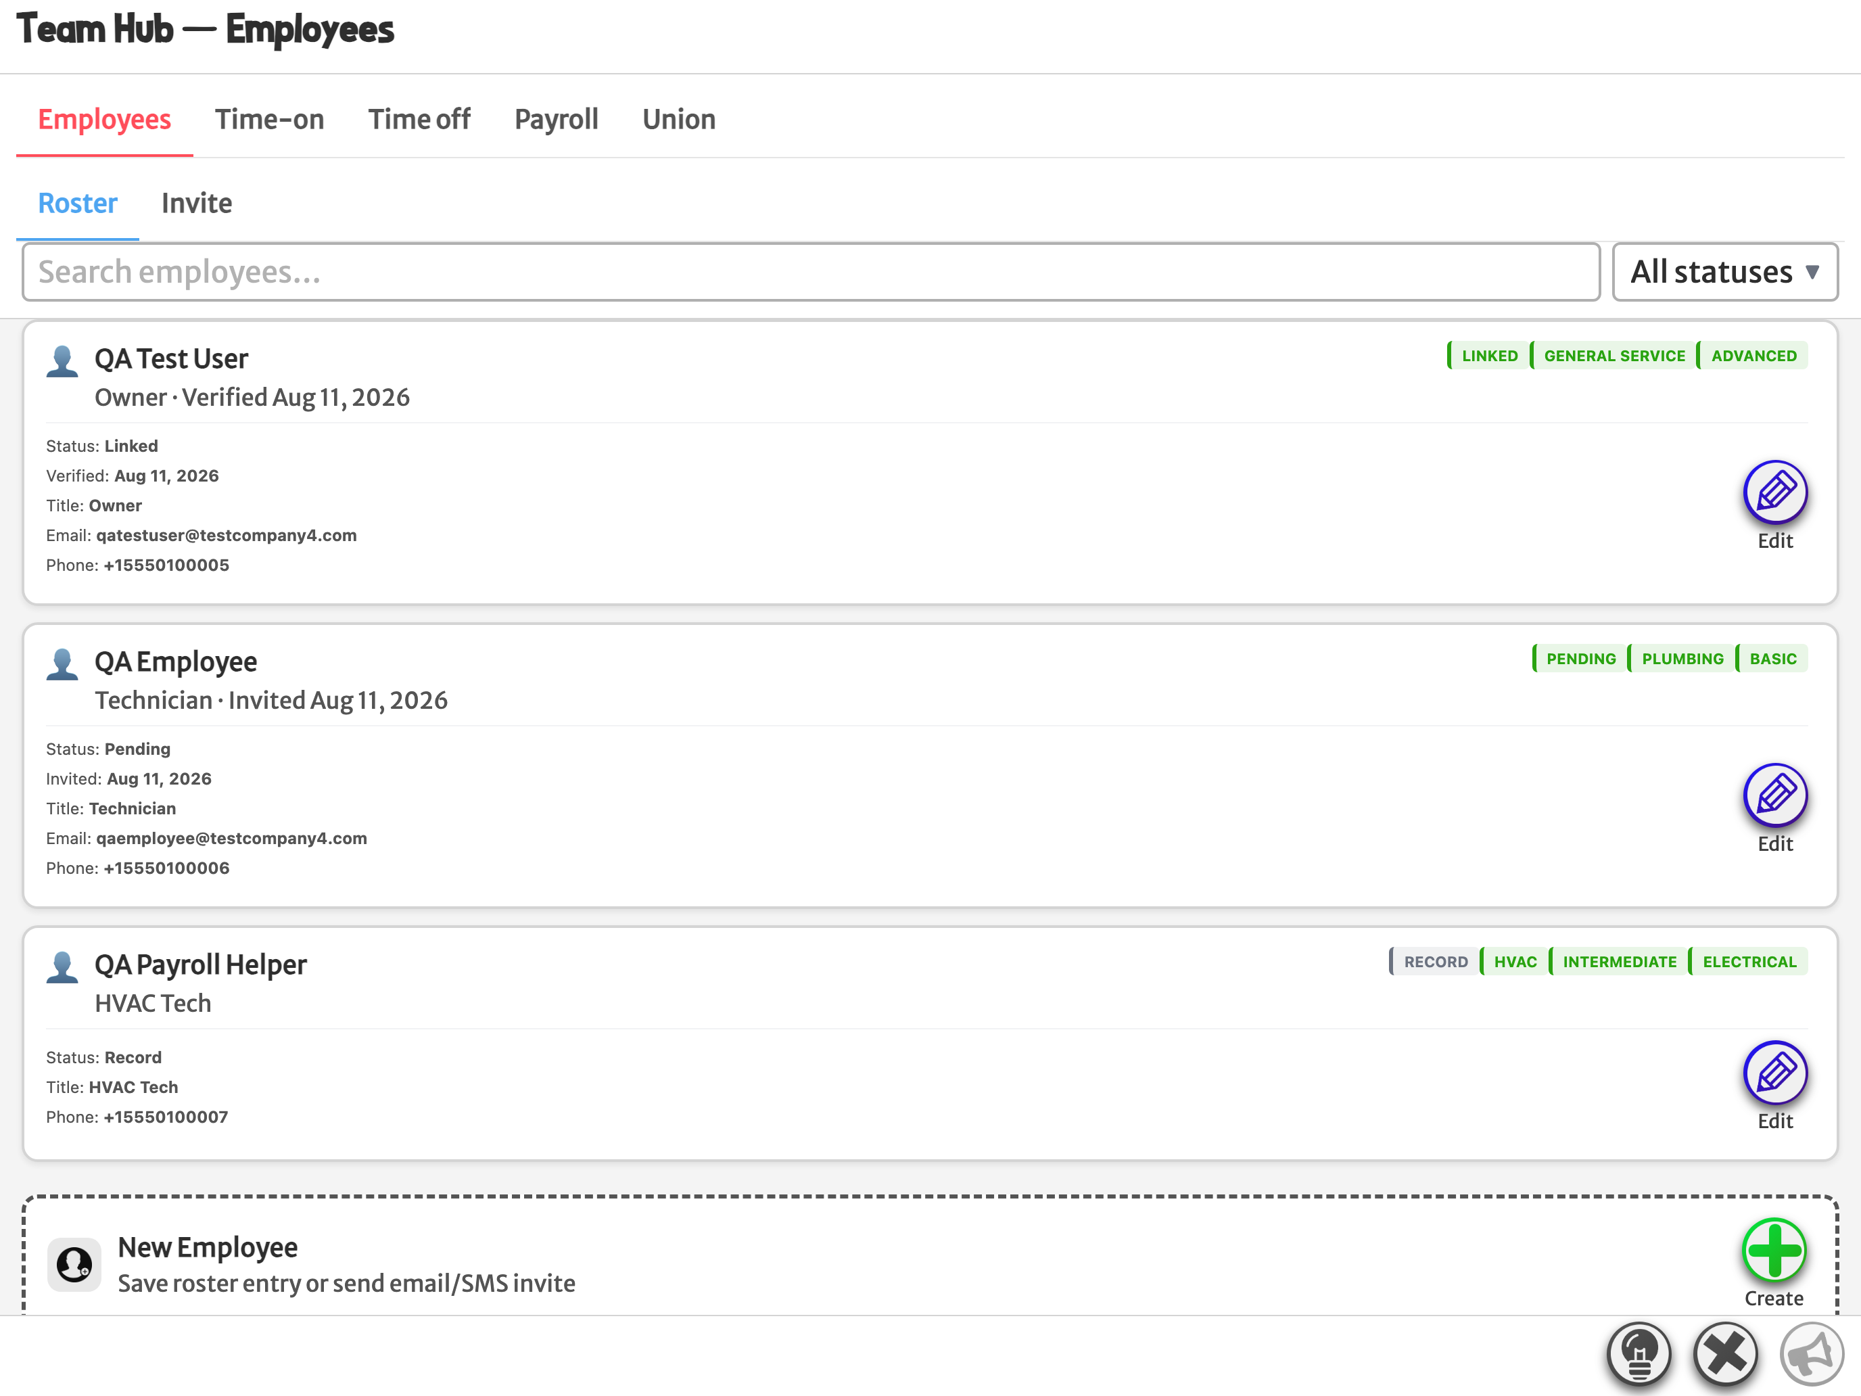Screen dimensions: 1861x1396
Task: Switch to the Time-on tab
Action: pos(269,120)
